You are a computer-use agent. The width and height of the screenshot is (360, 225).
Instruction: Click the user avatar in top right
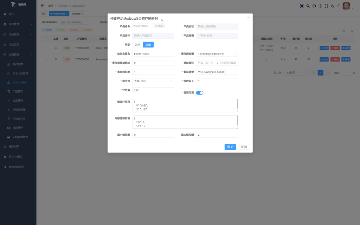click(x=346, y=6)
